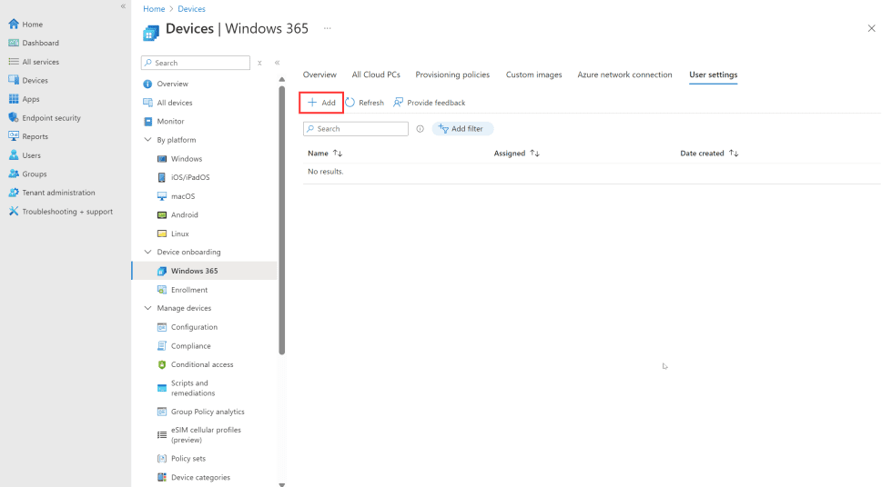Viewport: 892px width, 487px height.
Task: Click the Overview info icon in the Devices menu
Action: point(147,84)
